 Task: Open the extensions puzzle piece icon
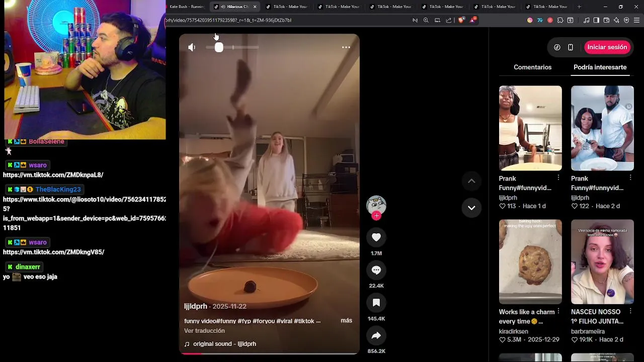560,20
